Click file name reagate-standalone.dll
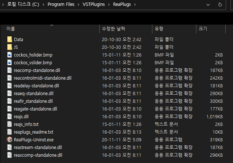233x163 pixels. tap(36, 109)
